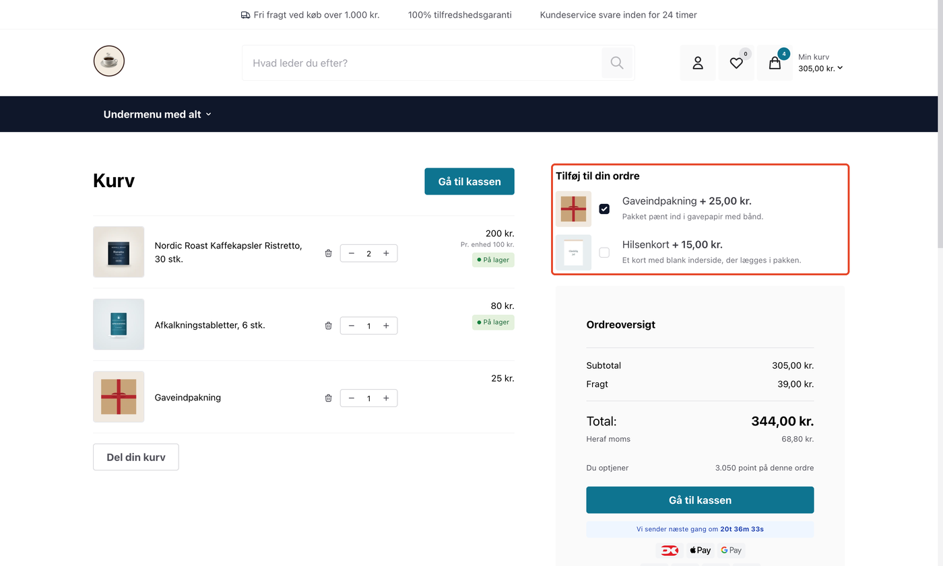Check the Hilsenkort add-on checkbox
This screenshot has width=943, height=566.
[604, 252]
